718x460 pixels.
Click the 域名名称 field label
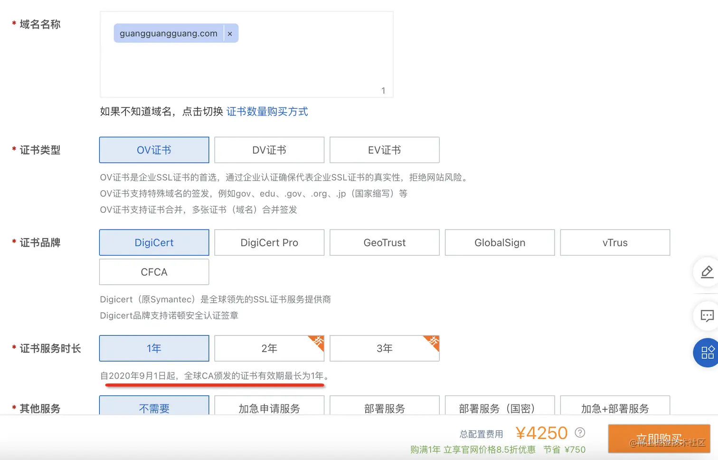pyautogui.click(x=40, y=24)
